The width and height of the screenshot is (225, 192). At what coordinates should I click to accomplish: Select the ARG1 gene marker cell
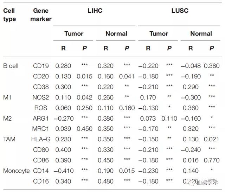[x=41, y=119]
